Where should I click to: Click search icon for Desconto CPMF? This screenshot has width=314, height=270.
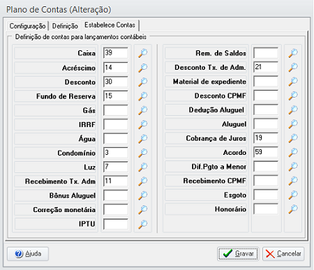(293, 96)
